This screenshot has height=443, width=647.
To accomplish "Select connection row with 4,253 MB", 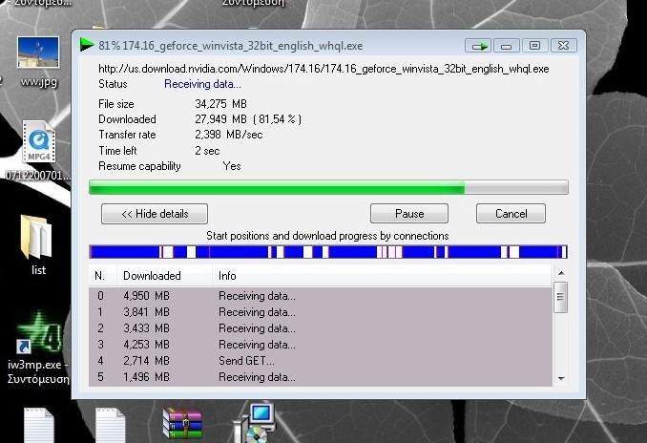I will click(321, 345).
